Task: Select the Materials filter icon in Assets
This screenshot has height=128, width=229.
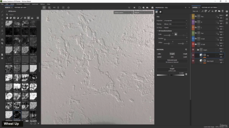Action: [x=7, y=18]
